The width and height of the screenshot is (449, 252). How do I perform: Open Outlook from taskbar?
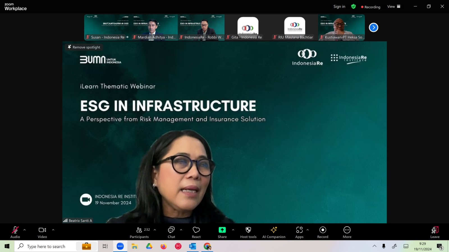click(x=193, y=246)
